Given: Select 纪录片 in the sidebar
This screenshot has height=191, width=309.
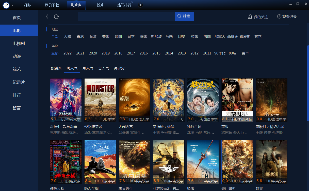Looking at the screenshot, I should [x=19, y=82].
